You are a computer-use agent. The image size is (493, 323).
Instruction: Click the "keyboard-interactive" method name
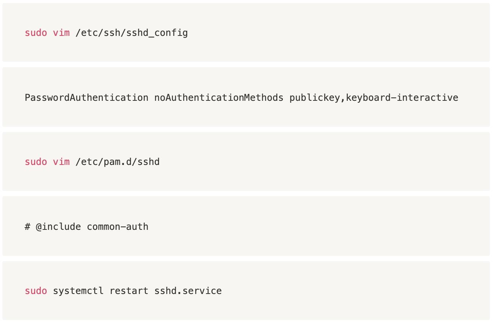click(x=402, y=98)
